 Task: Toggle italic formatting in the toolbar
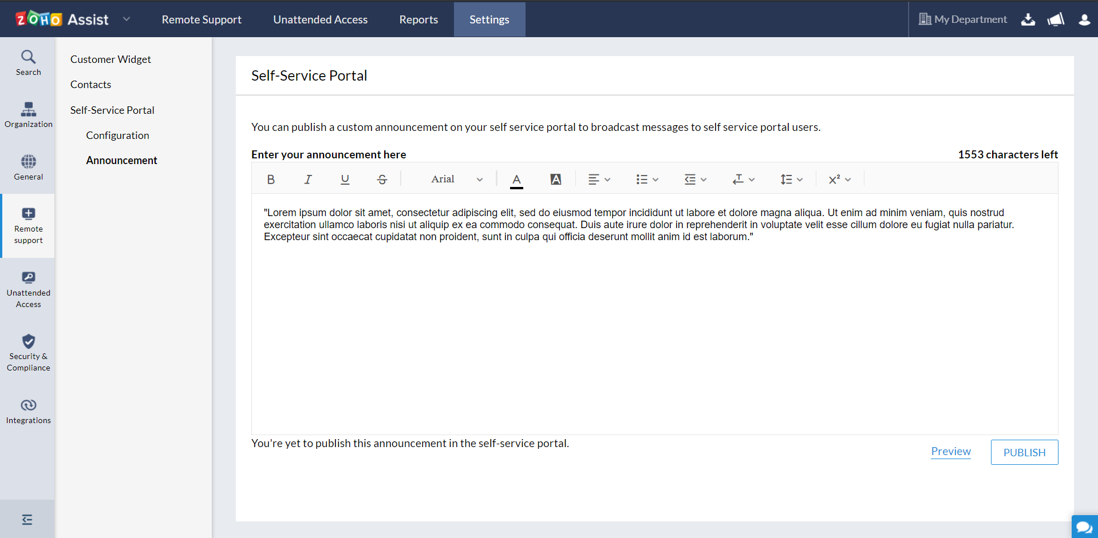coord(308,180)
